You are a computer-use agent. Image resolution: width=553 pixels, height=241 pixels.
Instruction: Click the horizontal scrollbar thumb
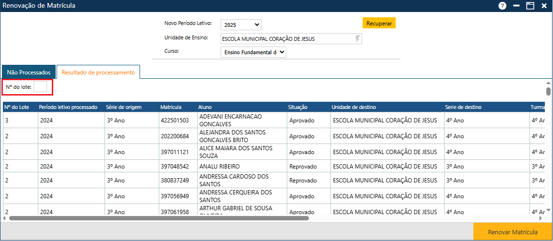click(x=158, y=218)
